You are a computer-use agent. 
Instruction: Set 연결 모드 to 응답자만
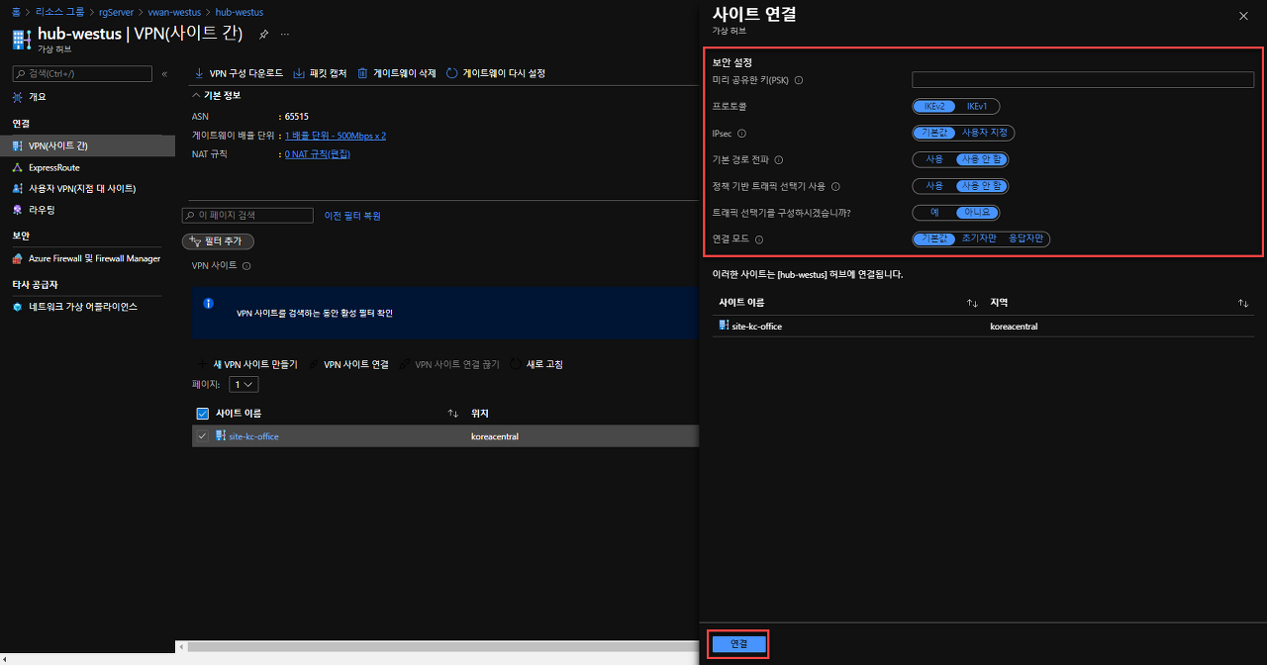pyautogui.click(x=1025, y=238)
